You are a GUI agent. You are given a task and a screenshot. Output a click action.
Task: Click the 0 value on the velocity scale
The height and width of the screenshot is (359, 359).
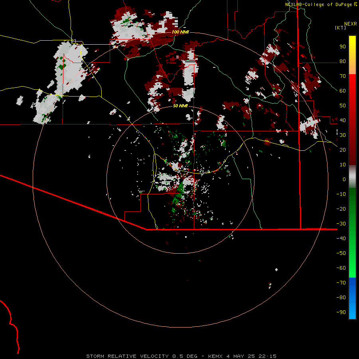pos(344,179)
